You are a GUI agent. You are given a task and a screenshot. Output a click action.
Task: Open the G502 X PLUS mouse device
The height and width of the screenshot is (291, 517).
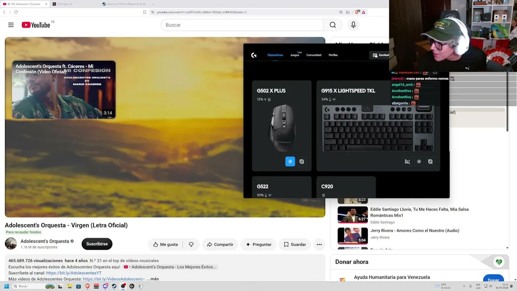[x=282, y=128]
